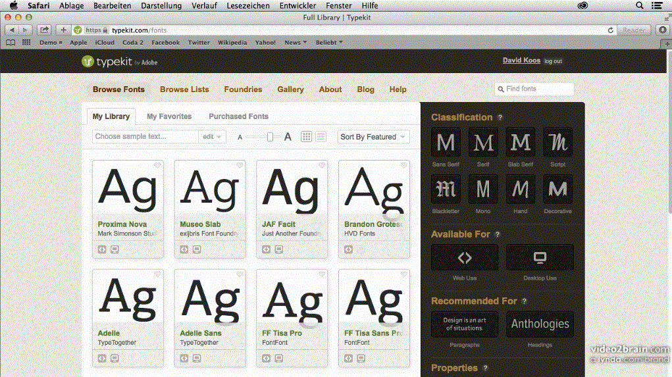Toggle fonts recommended for Headings
This screenshot has height=377, width=672.
click(x=540, y=324)
